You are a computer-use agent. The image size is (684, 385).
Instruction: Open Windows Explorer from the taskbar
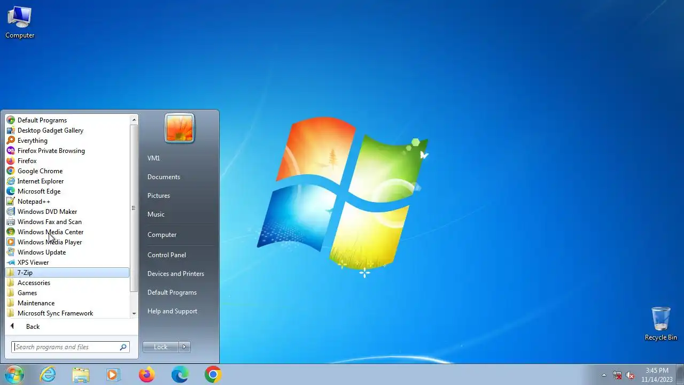(81, 375)
